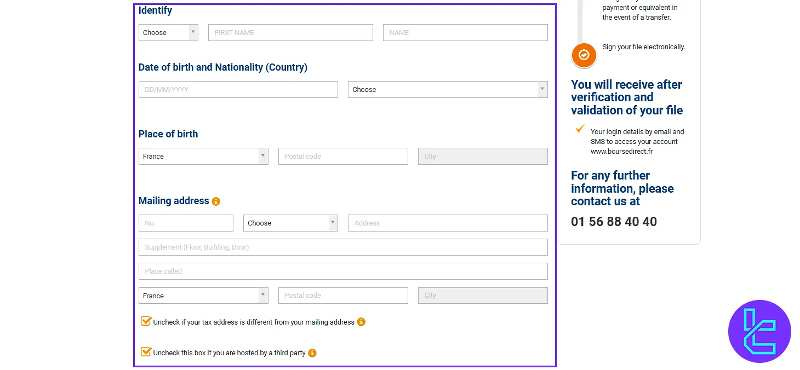The width and height of the screenshot is (800, 370).
Task: Open the nationality Choose dropdown
Action: click(447, 89)
